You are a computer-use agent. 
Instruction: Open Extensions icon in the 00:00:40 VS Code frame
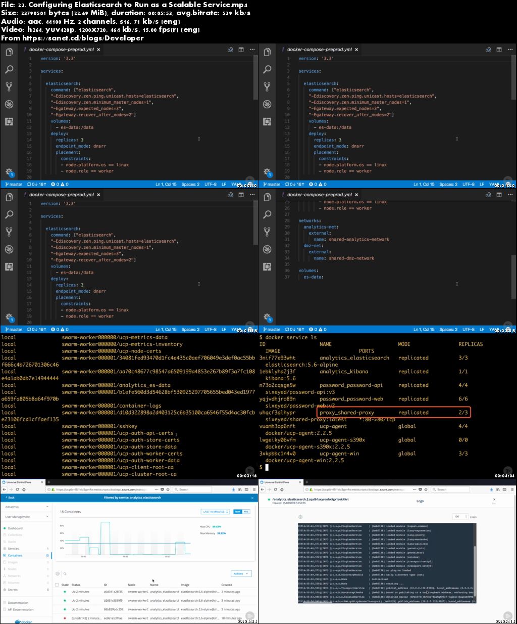[x=9, y=121]
